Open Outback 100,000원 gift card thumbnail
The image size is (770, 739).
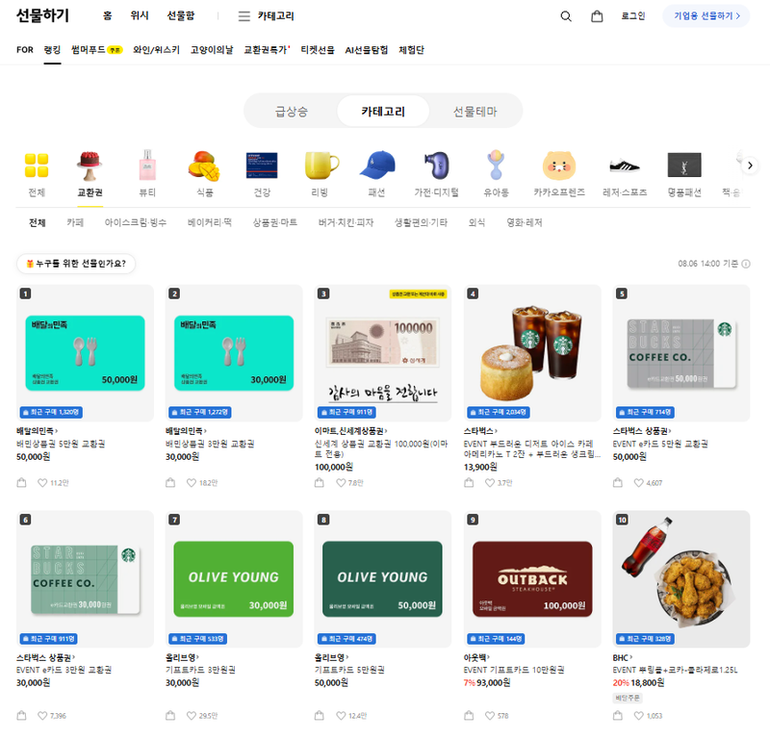coord(532,579)
